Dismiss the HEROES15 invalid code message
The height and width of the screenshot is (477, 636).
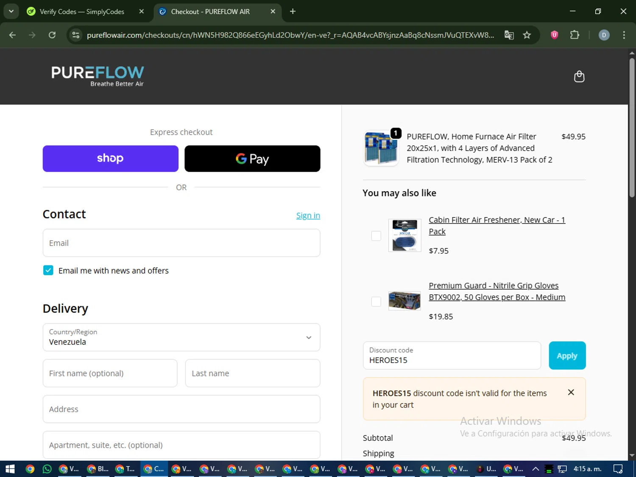(x=571, y=392)
